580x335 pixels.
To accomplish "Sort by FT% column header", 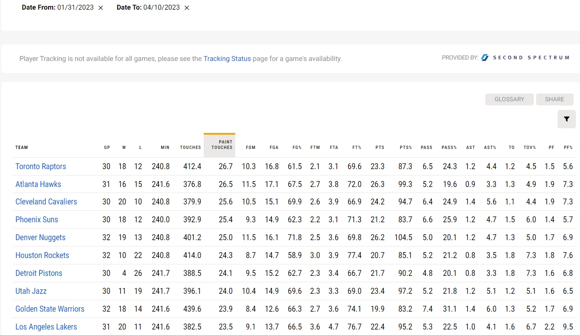I will [x=357, y=148].
